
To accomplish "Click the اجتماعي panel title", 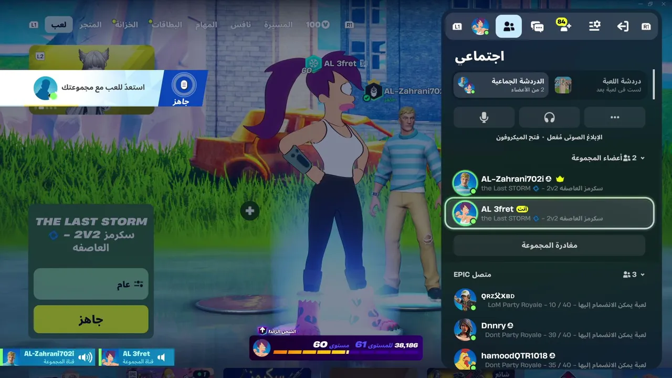I will pyautogui.click(x=479, y=56).
